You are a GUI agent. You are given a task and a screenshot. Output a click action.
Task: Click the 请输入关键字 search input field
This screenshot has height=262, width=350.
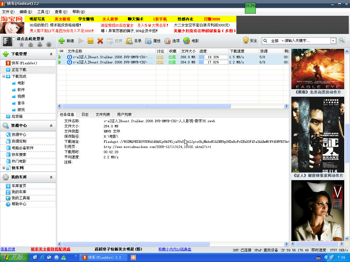307,41
